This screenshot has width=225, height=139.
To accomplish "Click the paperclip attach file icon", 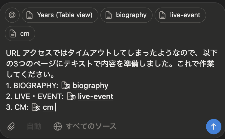I will pyautogui.click(x=11, y=126).
